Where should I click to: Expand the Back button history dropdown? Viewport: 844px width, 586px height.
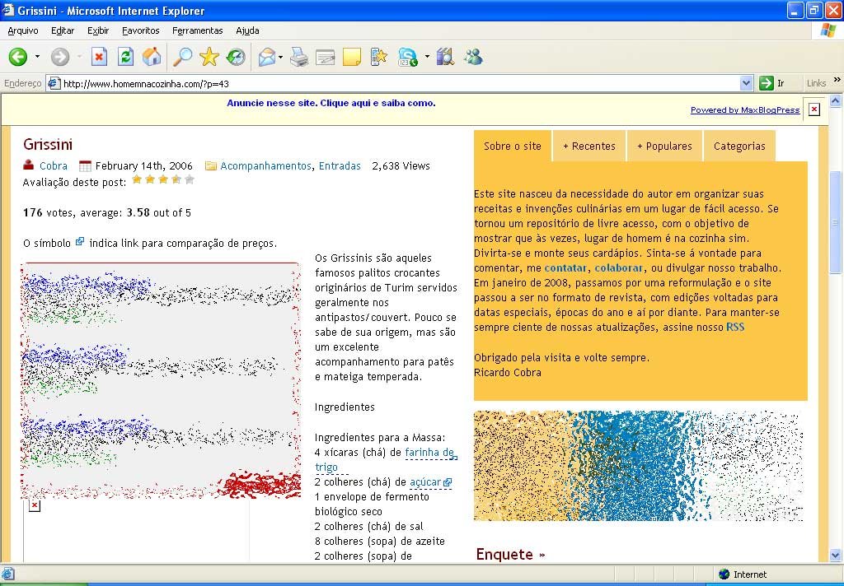(37, 57)
